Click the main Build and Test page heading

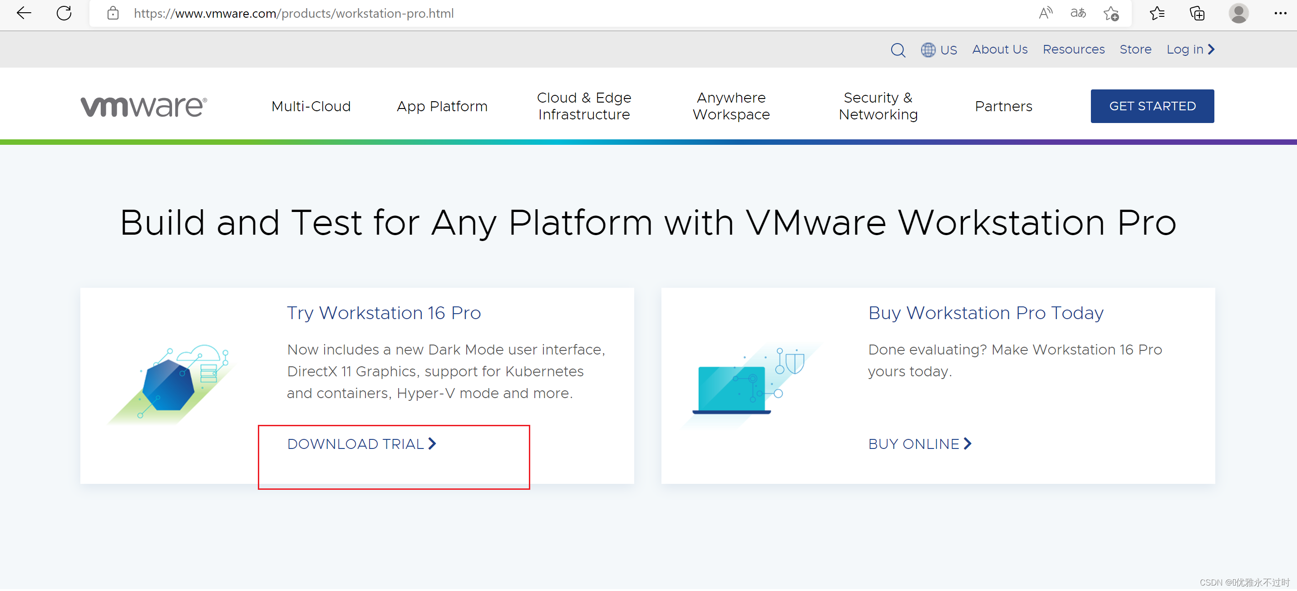[648, 222]
